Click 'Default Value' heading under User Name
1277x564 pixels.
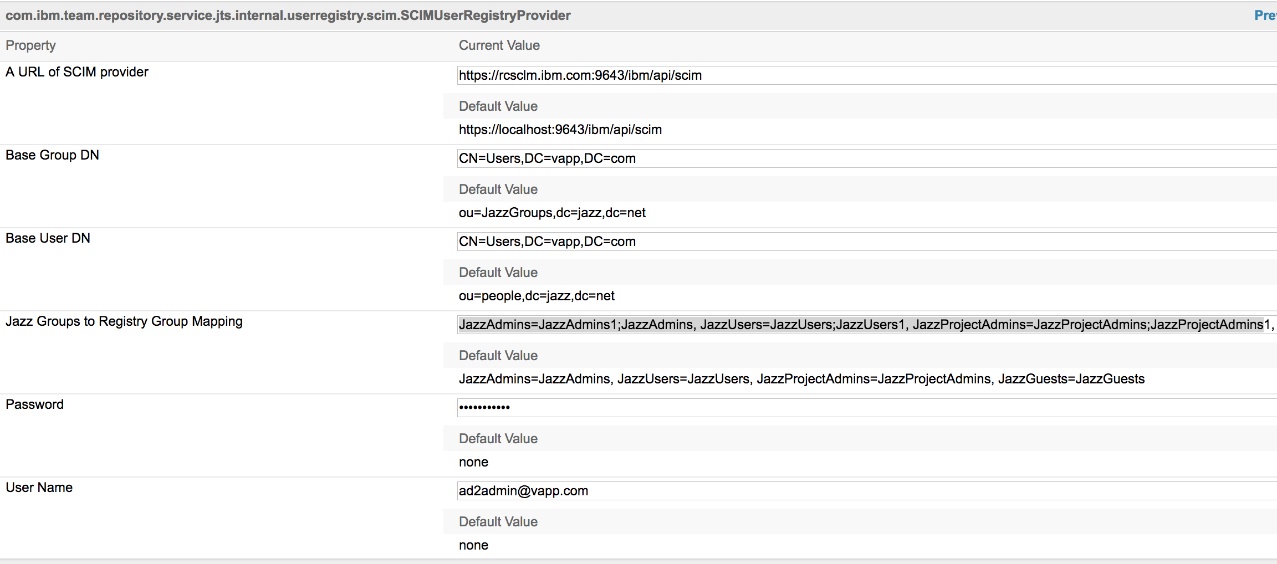tap(498, 522)
